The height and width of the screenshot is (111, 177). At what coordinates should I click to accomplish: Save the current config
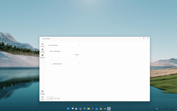[x=58, y=99]
